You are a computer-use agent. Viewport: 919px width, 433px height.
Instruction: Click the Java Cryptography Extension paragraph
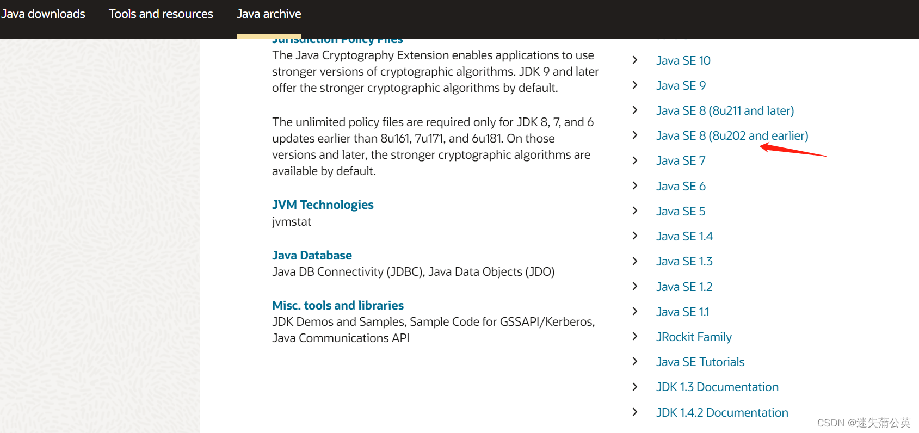point(435,71)
